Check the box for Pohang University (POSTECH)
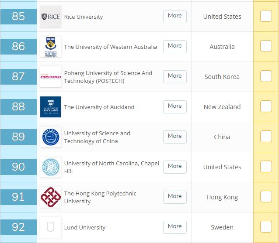Image resolution: width=279 pixels, height=243 pixels. (x=266, y=76)
